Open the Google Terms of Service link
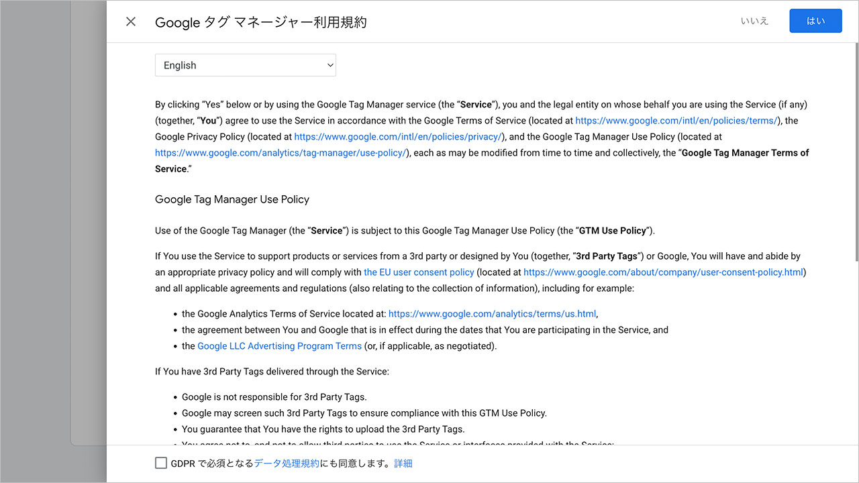Image resolution: width=859 pixels, height=483 pixels. pos(676,120)
